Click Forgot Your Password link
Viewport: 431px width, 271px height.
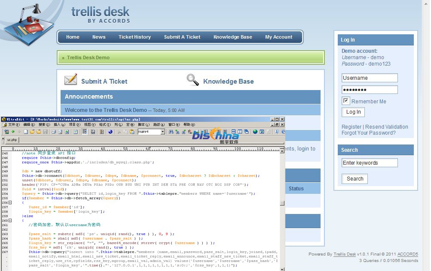(x=369, y=133)
